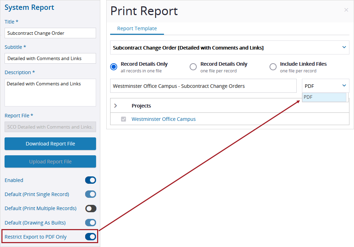Viewport: 354px width, 247px height.
Task: Click into the Description text area
Action: (x=50, y=92)
